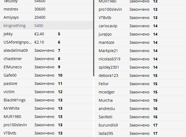
Task: Click the pastore player row
Action: click(x=46, y=84)
